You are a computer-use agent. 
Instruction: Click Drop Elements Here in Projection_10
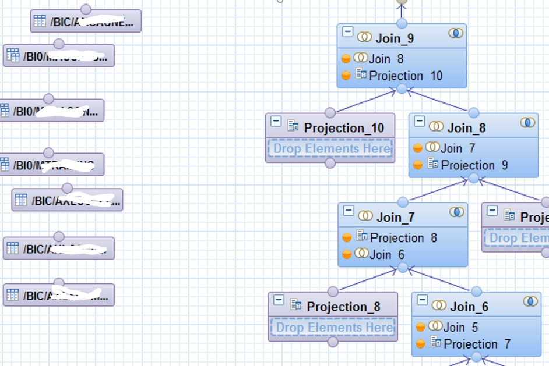coord(330,148)
